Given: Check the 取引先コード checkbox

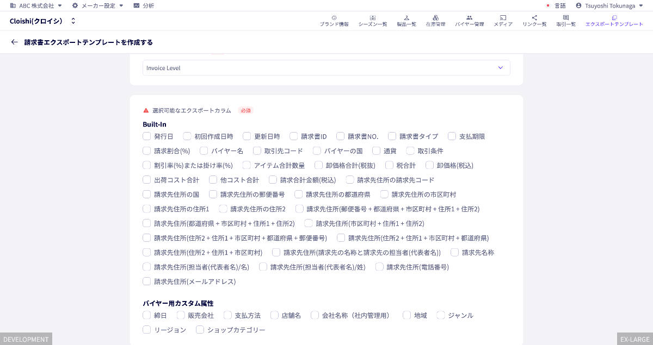Looking at the screenshot, I should [257, 150].
